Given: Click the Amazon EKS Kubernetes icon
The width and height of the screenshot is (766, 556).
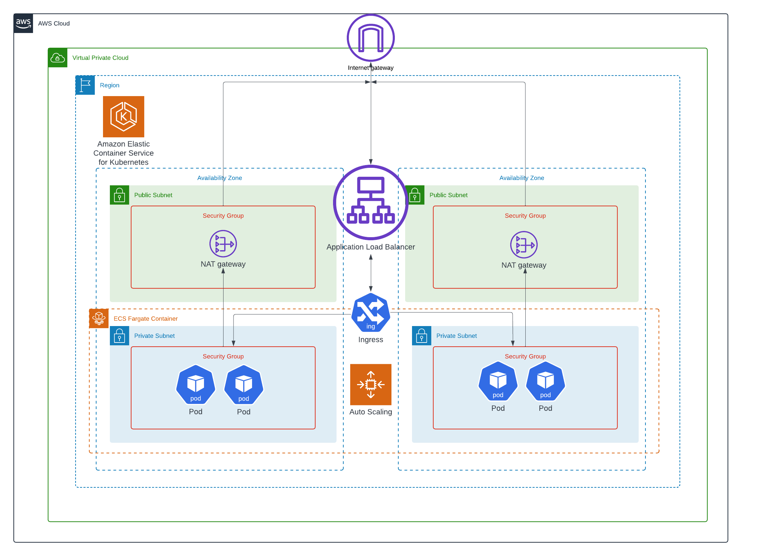Looking at the screenshot, I should (x=124, y=117).
